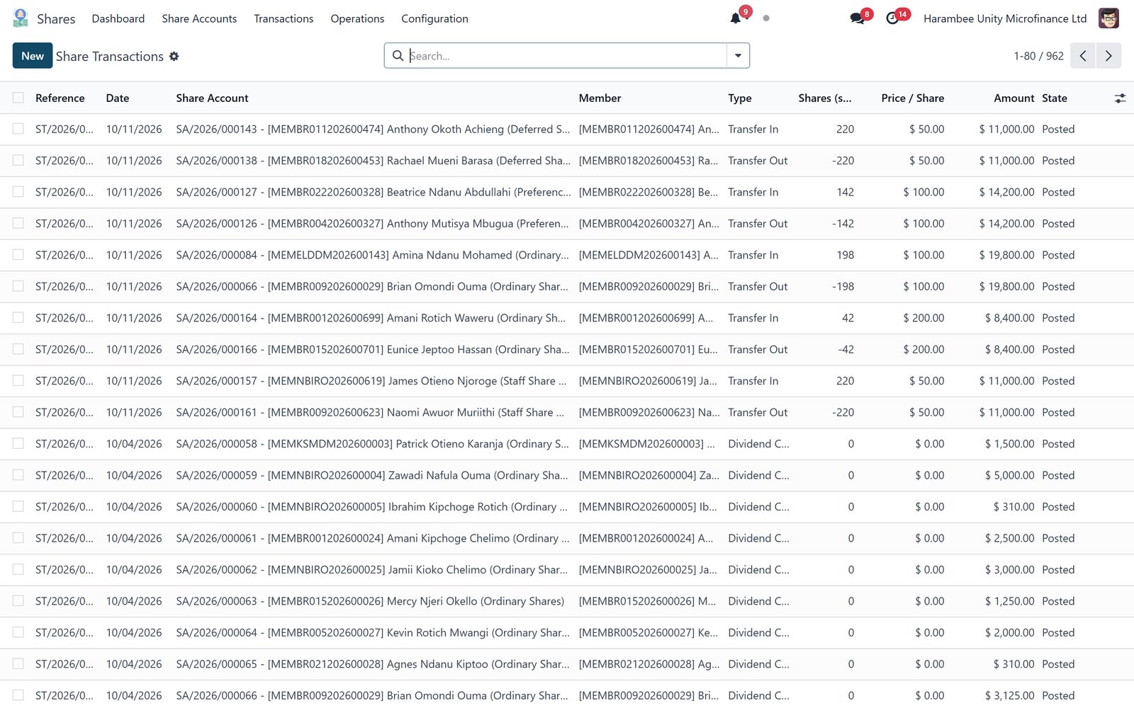Check the row for SA/2026/000084 Amina Ndanu Mohamed
1134x708 pixels.
[x=18, y=255]
